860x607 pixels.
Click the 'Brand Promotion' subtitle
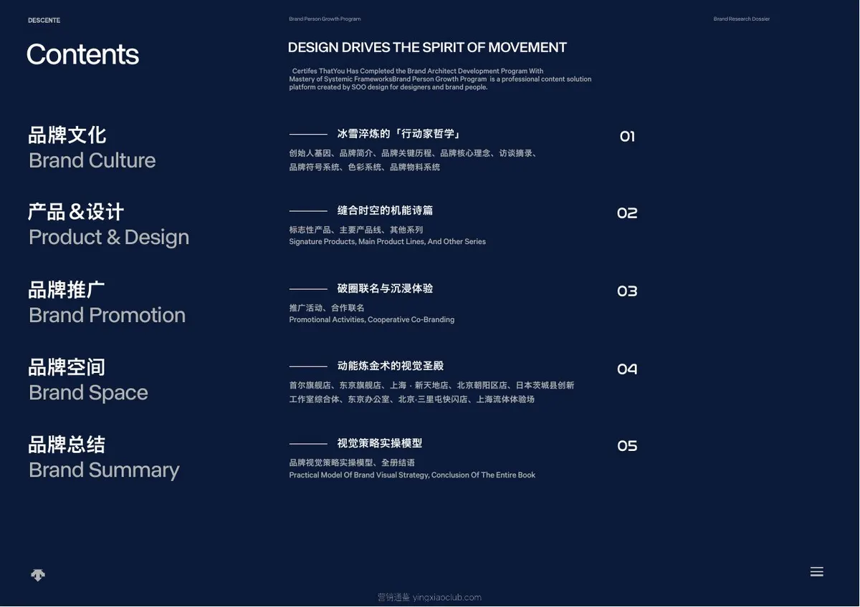pyautogui.click(x=107, y=315)
